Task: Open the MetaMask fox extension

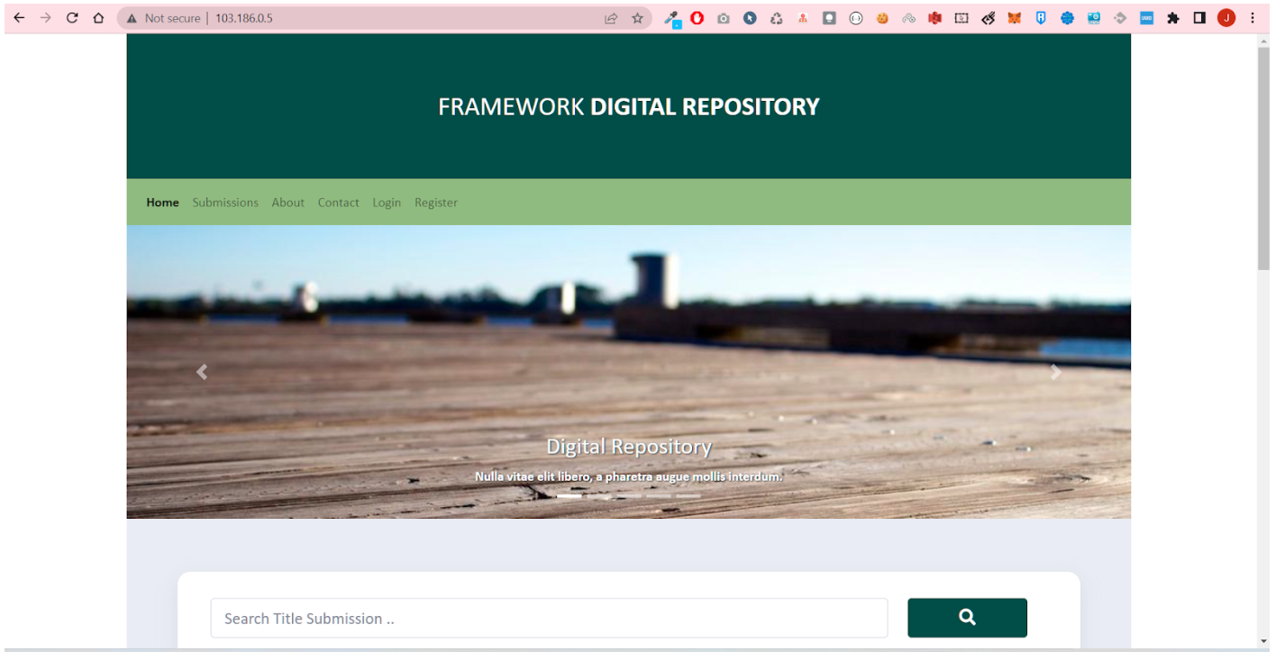Action: (x=1014, y=18)
